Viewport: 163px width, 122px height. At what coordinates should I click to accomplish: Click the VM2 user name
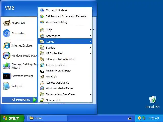pyautogui.click(x=10, y=8)
